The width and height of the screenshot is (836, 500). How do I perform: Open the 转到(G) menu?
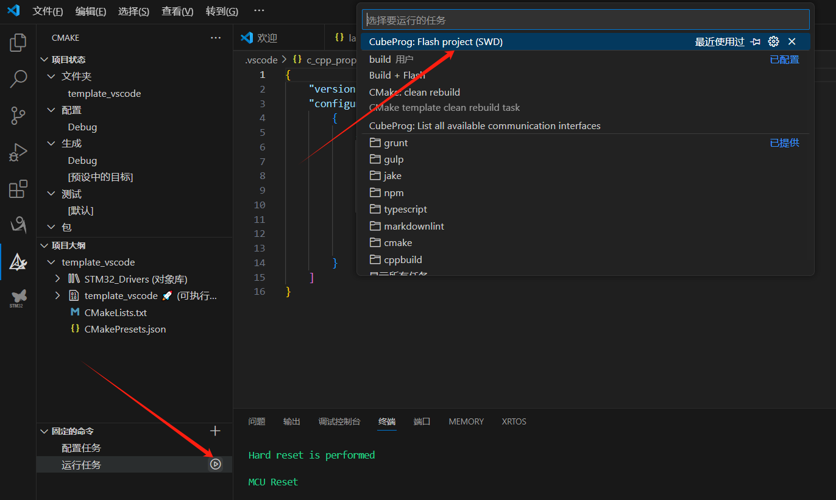222,12
